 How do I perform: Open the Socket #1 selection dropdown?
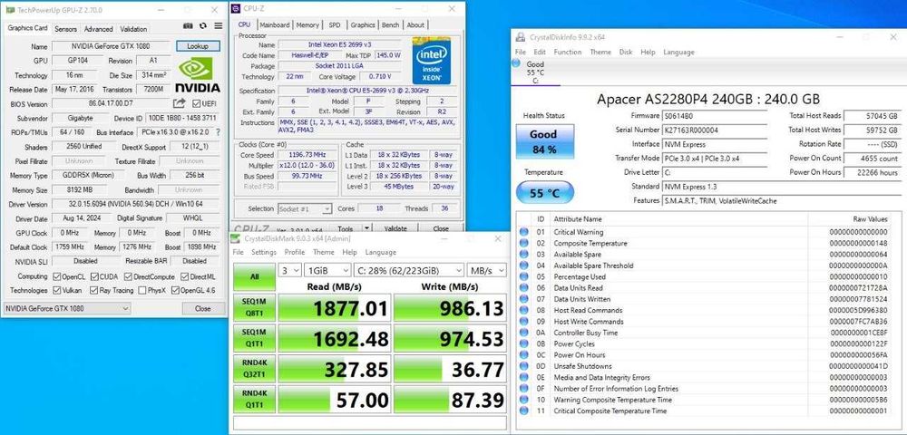305,208
